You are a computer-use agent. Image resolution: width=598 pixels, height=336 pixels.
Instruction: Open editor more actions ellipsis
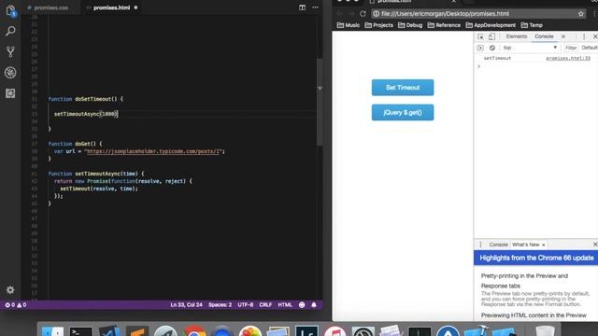coord(315,7)
